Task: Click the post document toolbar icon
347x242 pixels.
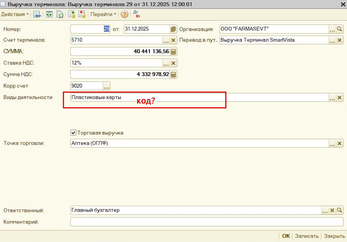Action: [71, 15]
